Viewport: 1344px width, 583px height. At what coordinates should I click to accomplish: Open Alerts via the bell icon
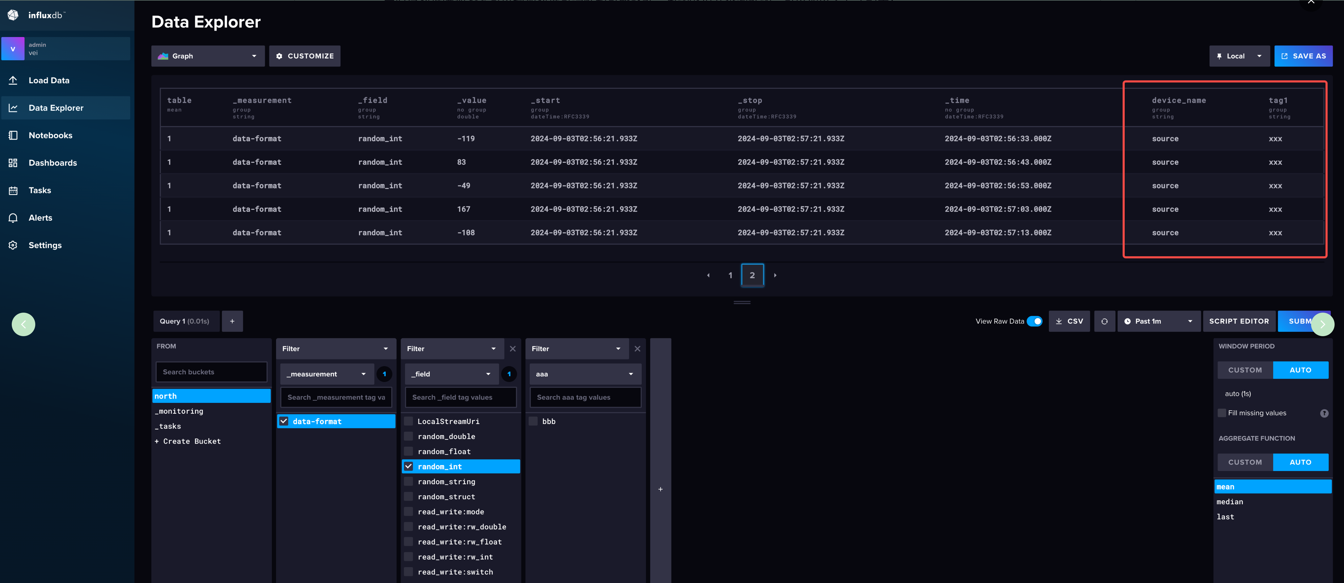(x=13, y=218)
